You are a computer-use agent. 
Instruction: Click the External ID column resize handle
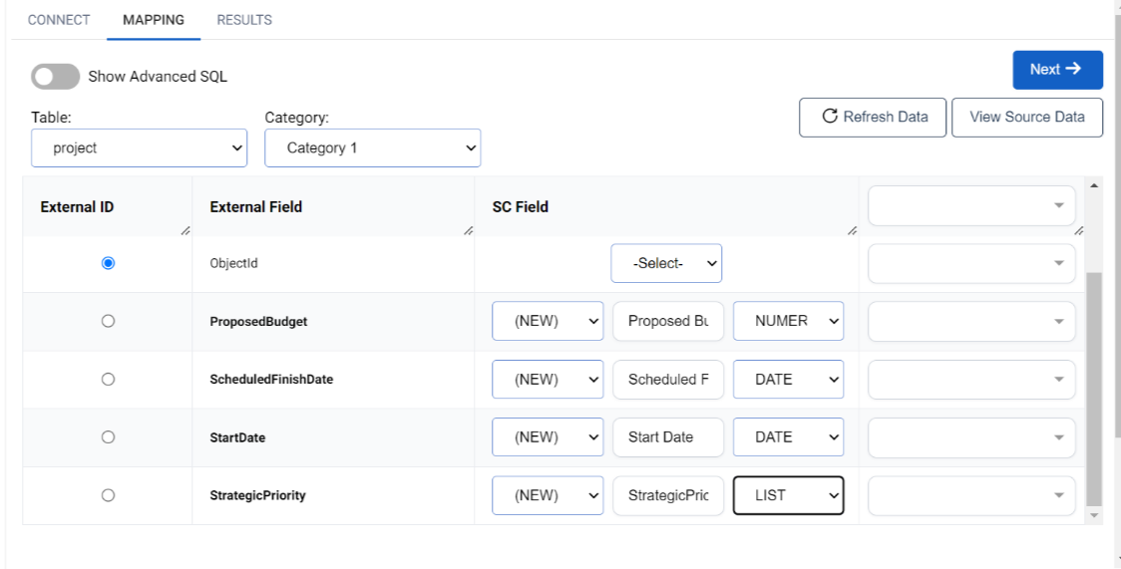[186, 230]
